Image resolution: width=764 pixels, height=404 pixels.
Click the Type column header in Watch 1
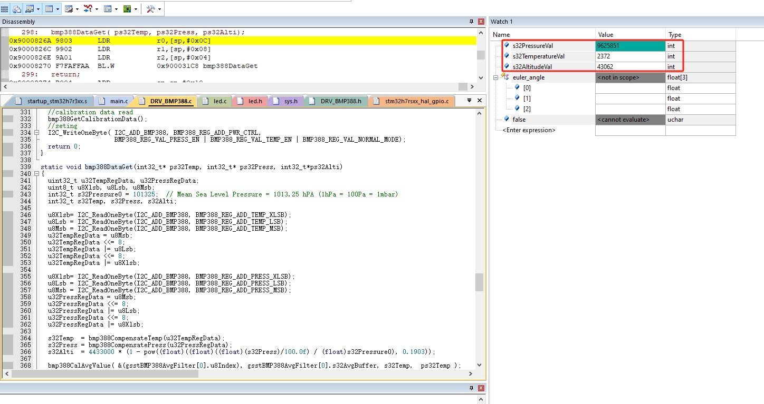701,35
